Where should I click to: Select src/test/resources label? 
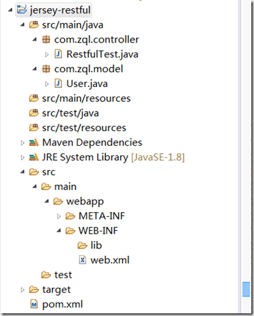84,128
